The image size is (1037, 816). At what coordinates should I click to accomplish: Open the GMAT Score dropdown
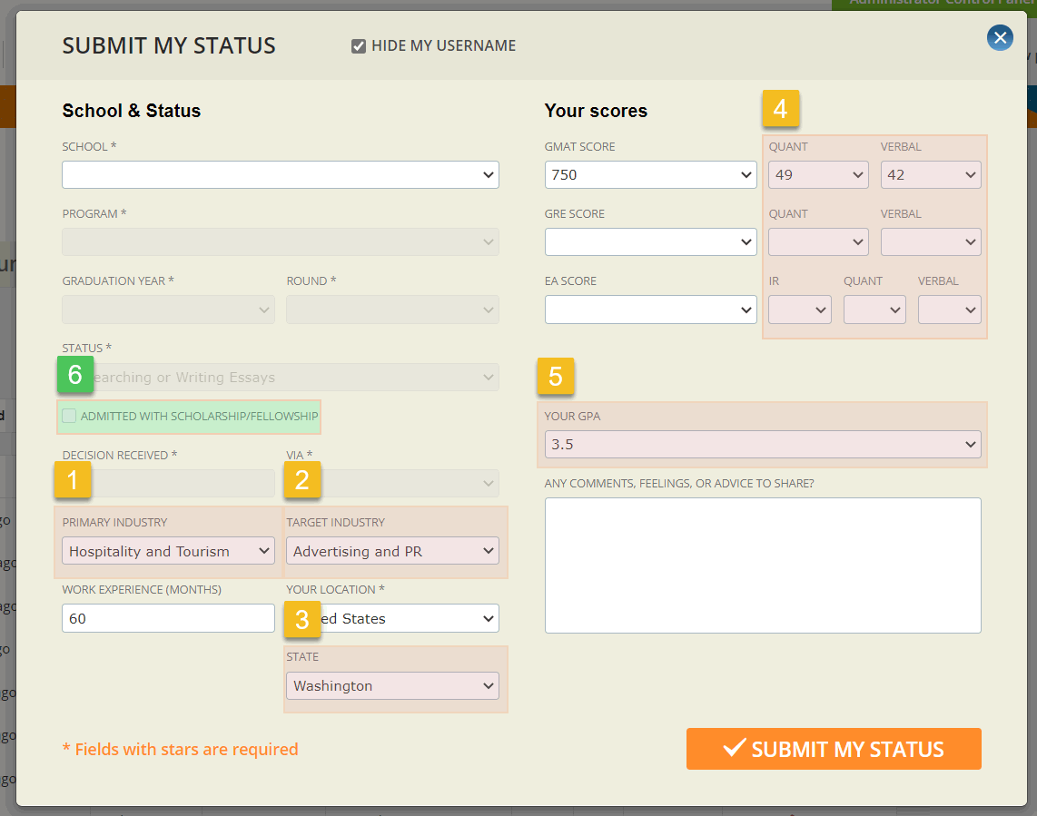tap(650, 174)
